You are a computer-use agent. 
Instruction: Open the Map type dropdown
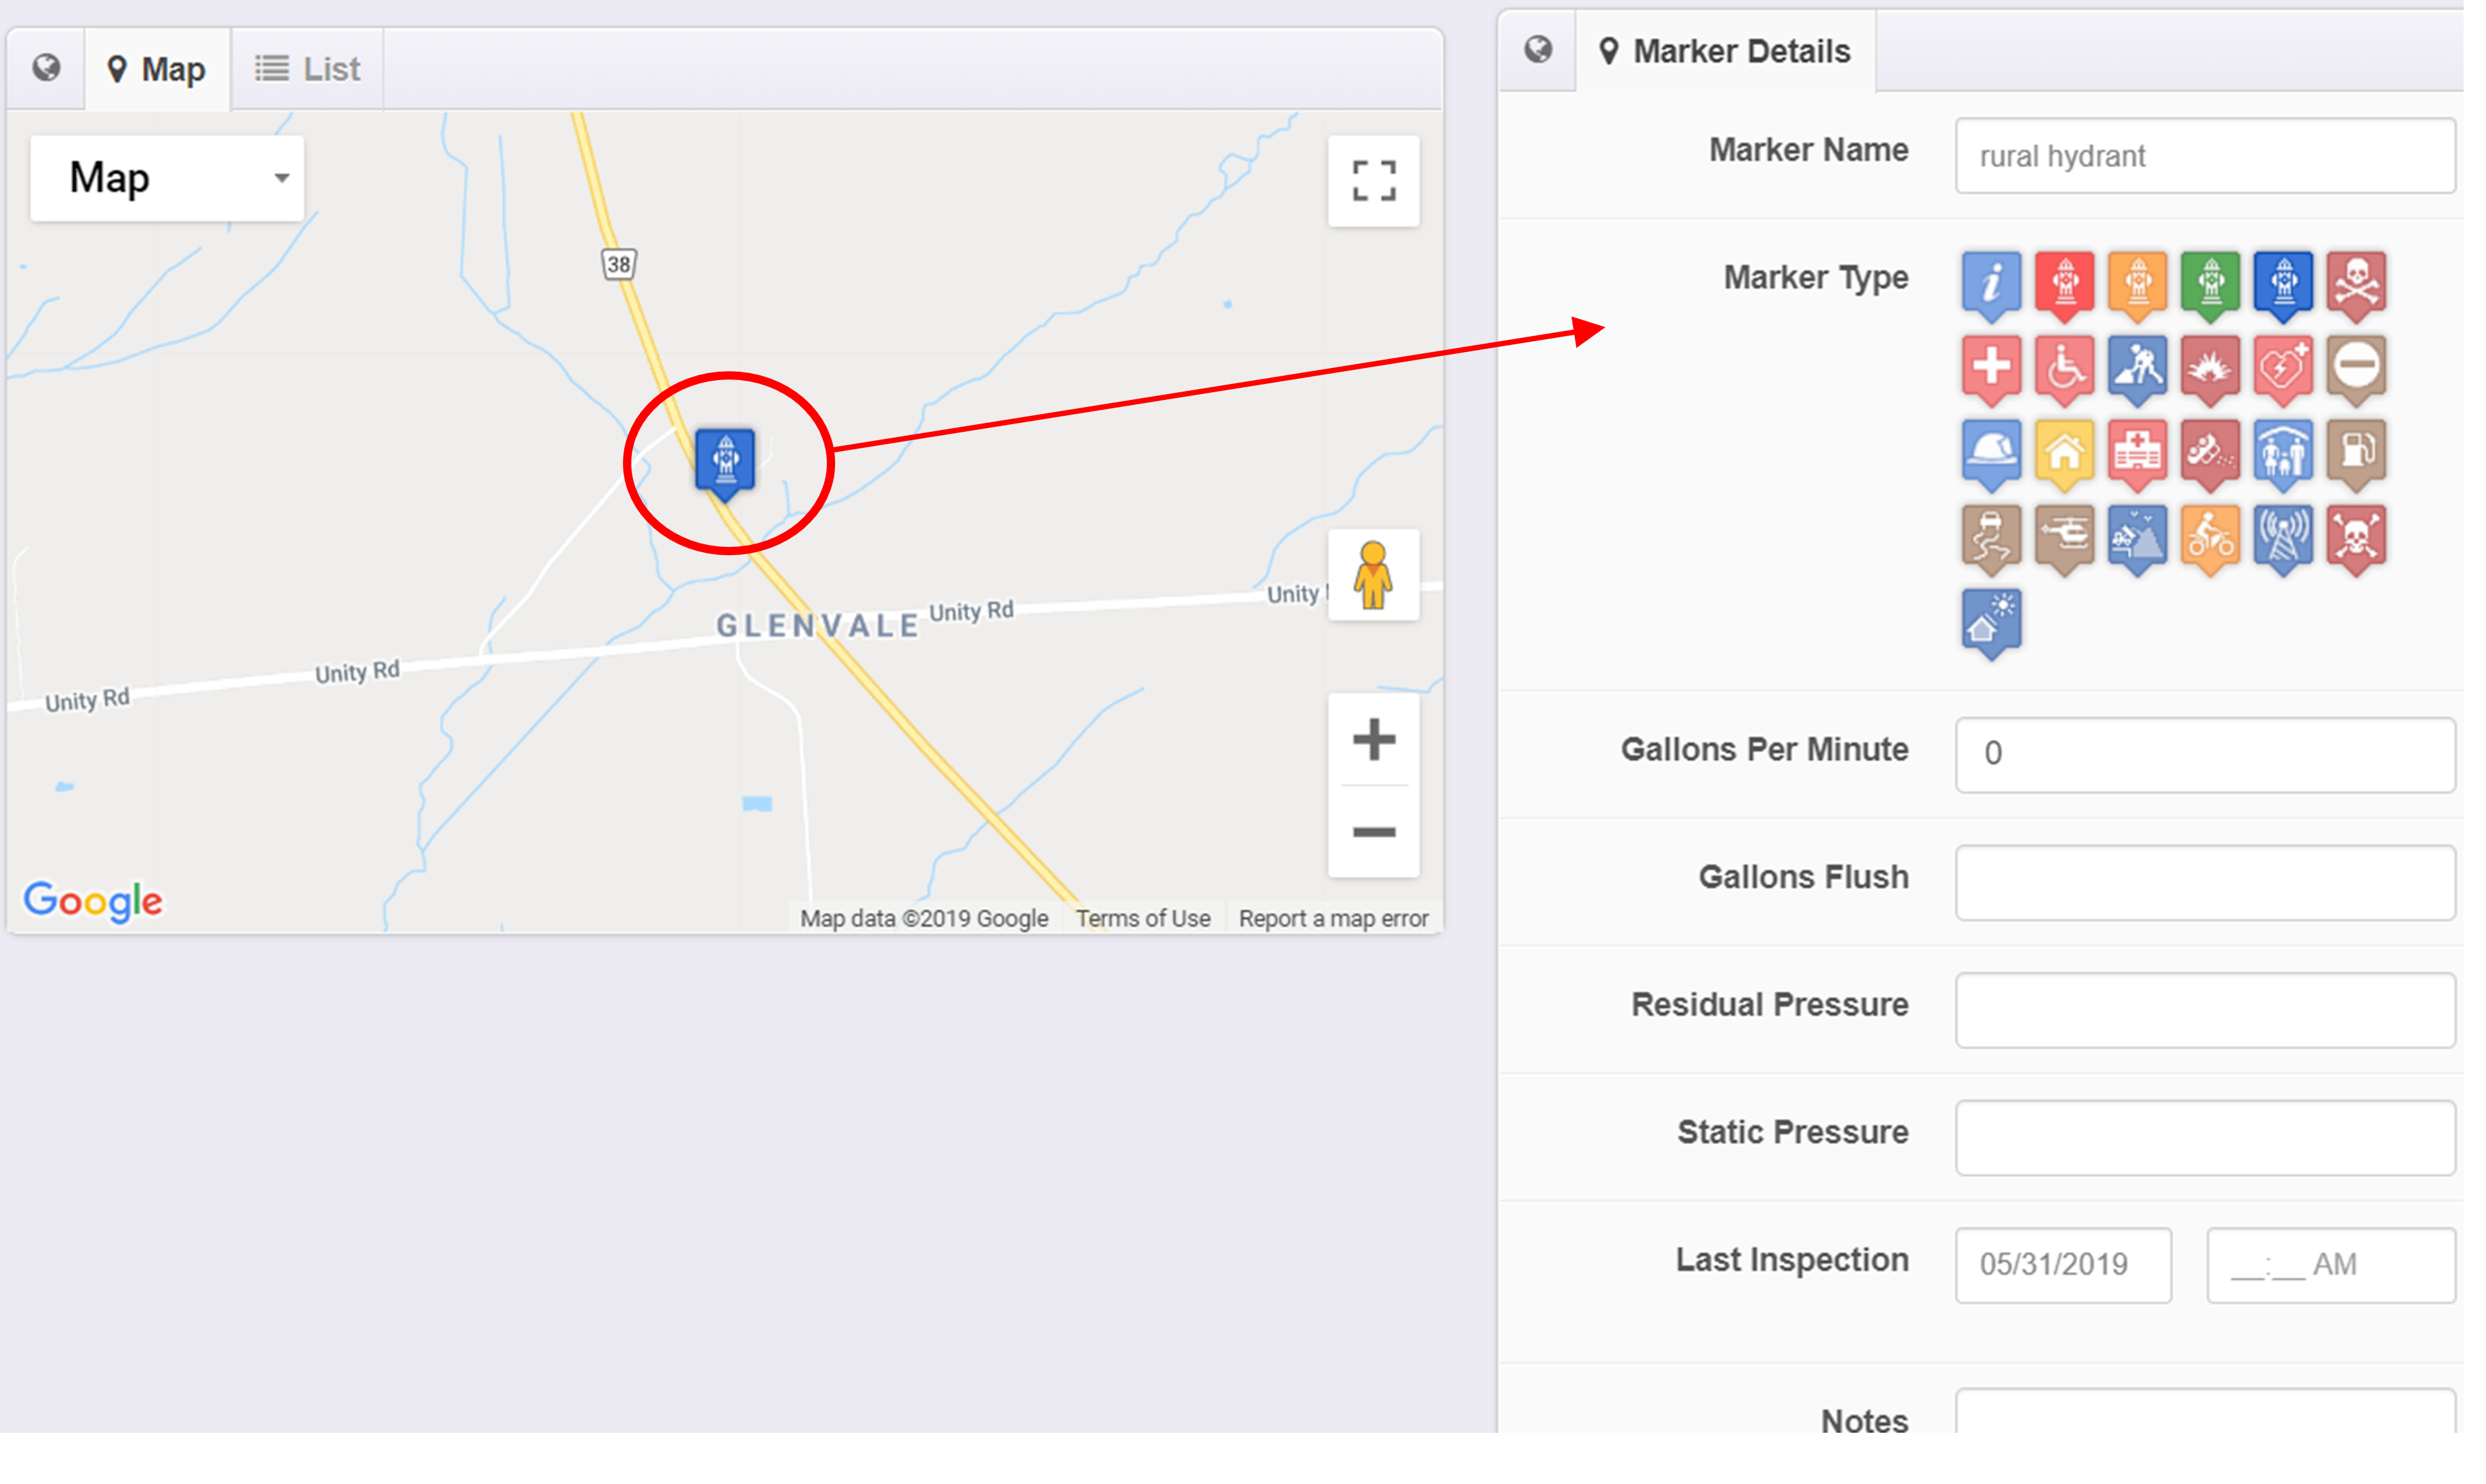tap(167, 178)
